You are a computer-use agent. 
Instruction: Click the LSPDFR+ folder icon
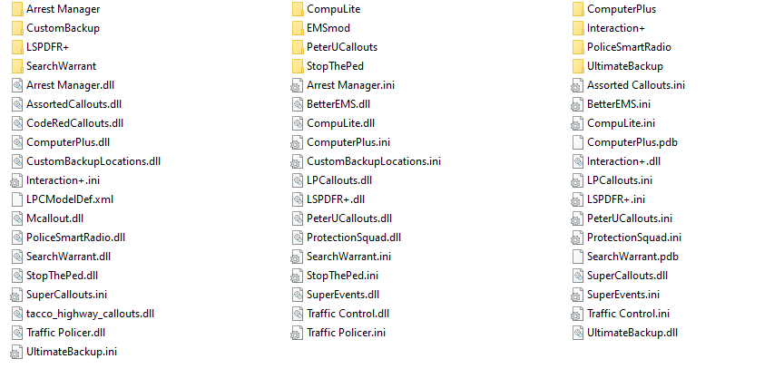click(x=17, y=47)
